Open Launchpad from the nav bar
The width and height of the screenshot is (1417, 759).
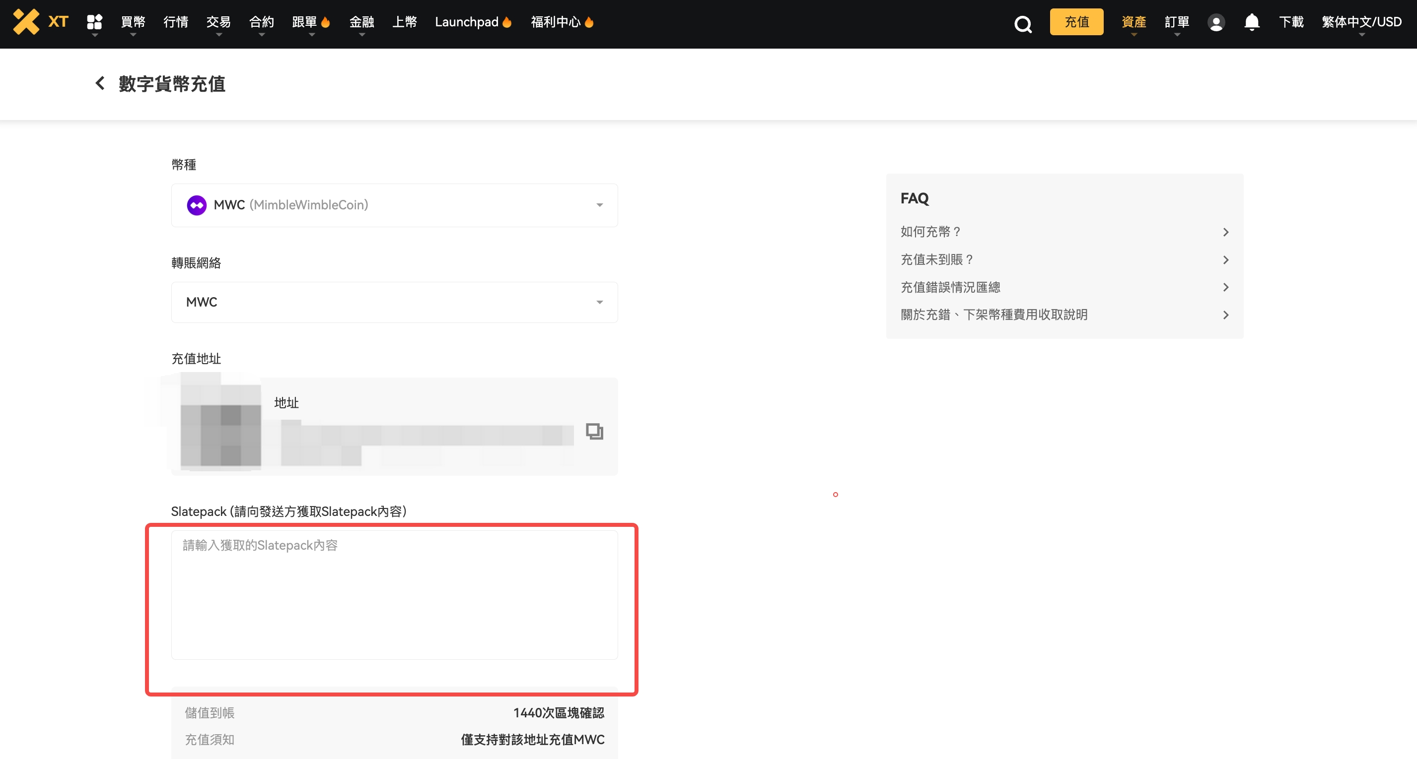pos(473,22)
